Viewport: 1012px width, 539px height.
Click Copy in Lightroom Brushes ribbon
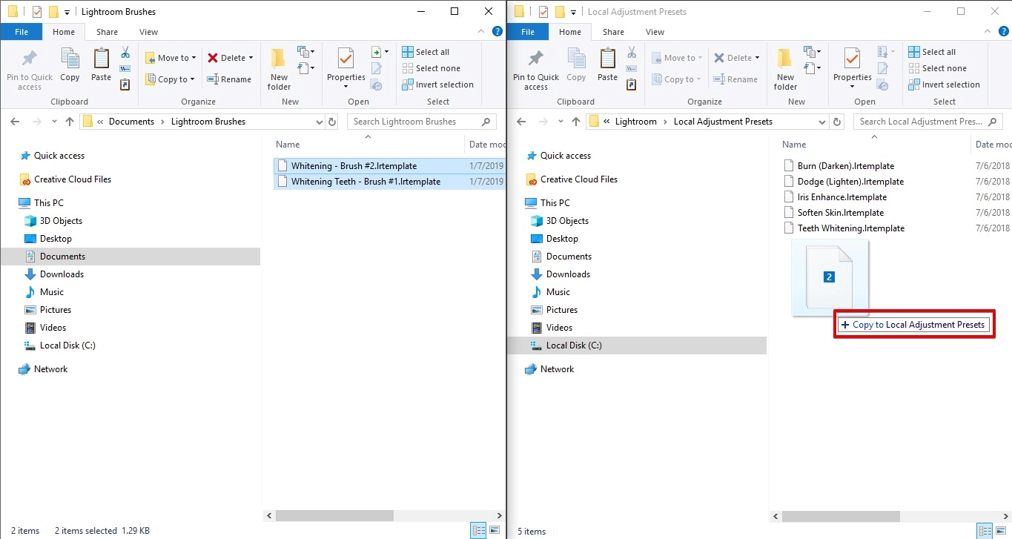coord(70,65)
